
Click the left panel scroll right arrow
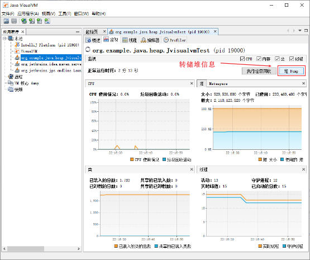pyautogui.click(x=79, y=248)
